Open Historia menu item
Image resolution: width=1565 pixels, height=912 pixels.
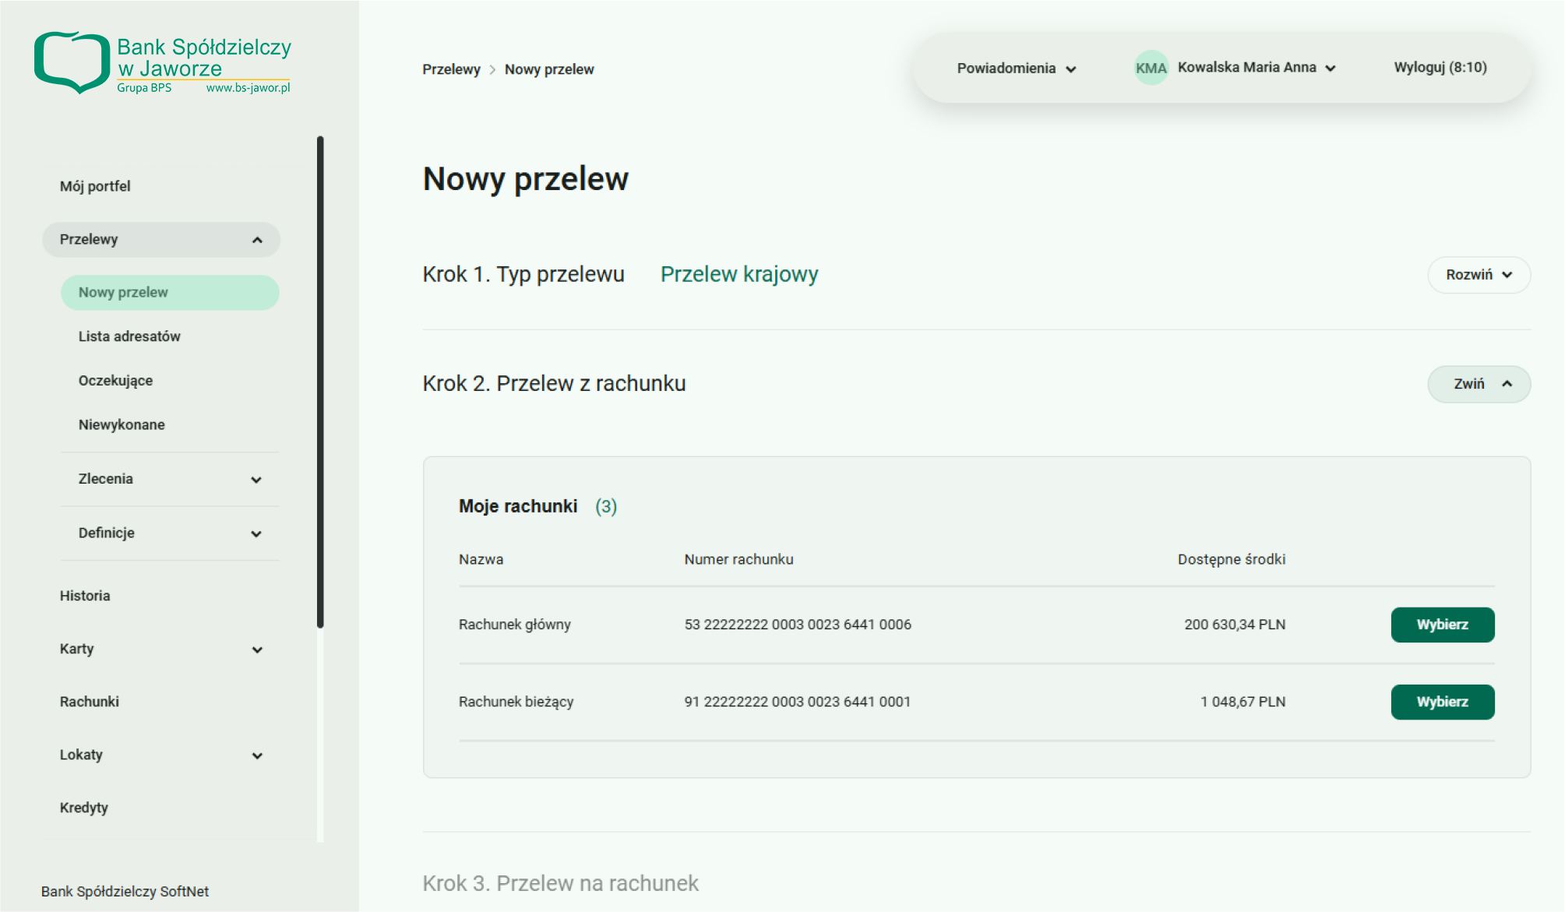point(85,596)
